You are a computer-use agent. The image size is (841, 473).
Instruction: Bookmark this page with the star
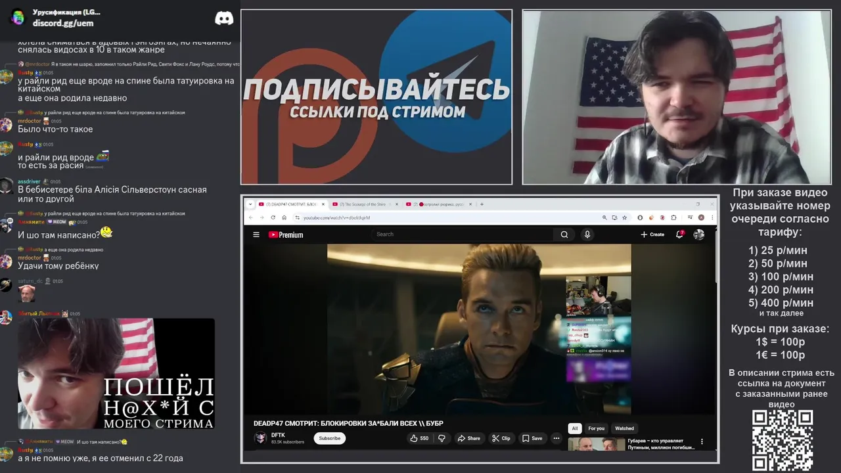pos(624,217)
